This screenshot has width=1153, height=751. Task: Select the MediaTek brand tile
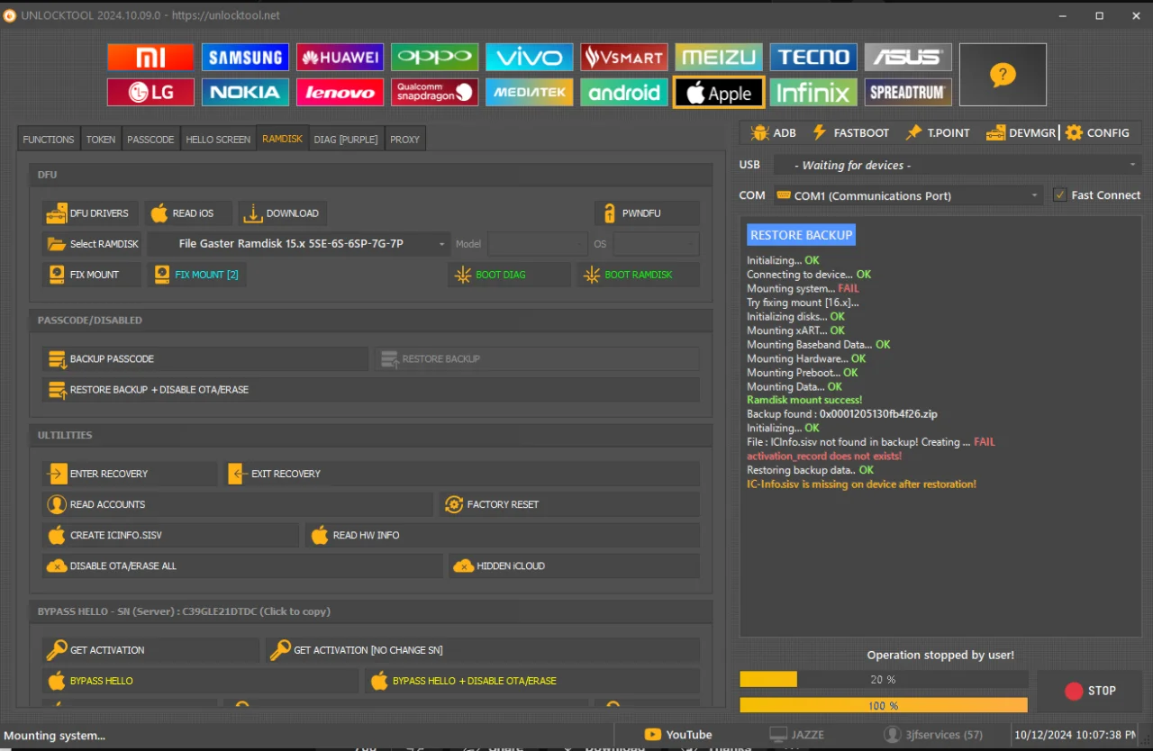(x=529, y=92)
